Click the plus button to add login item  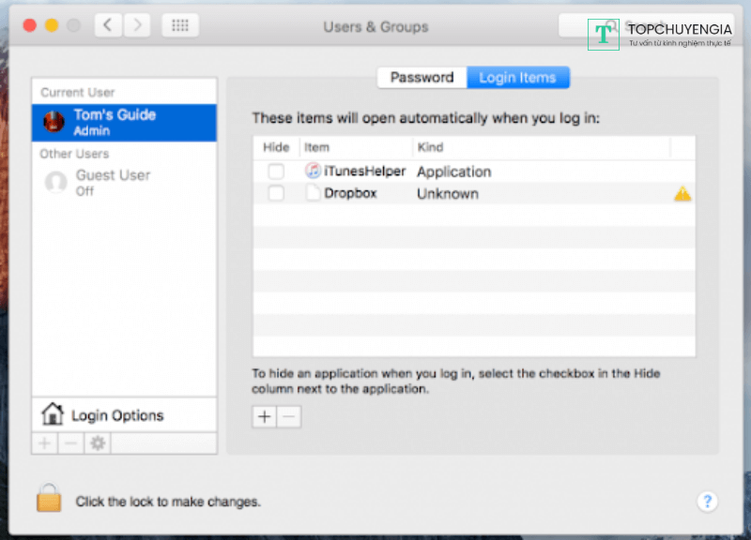point(265,417)
